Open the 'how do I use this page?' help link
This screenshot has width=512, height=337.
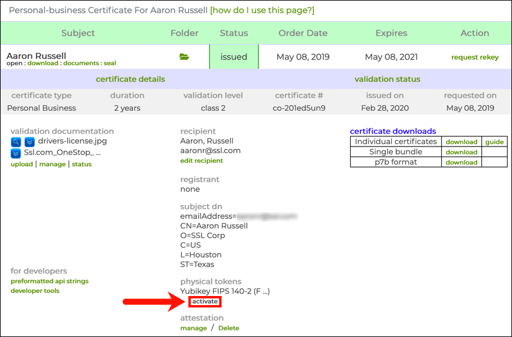click(x=262, y=10)
